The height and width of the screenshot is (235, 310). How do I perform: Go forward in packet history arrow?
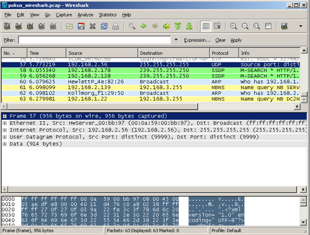click(155, 26)
